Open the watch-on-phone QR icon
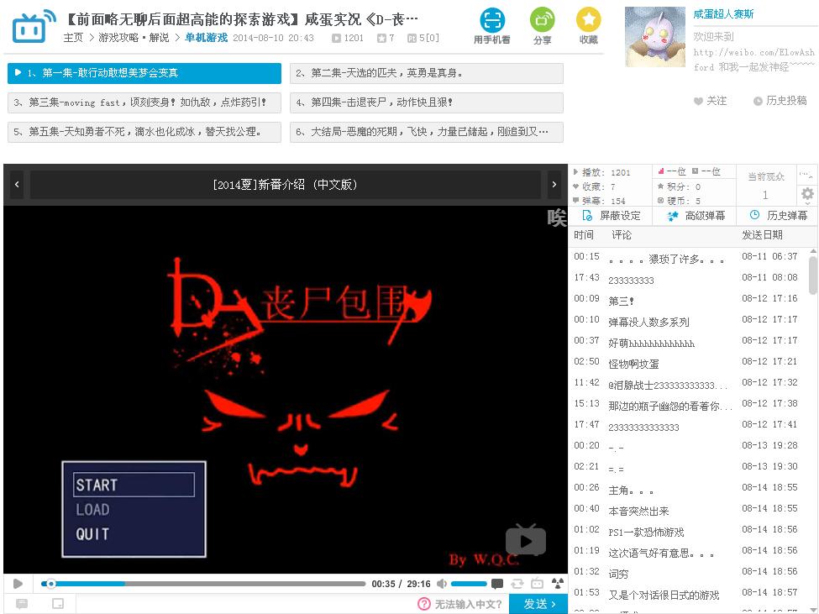 point(491,20)
